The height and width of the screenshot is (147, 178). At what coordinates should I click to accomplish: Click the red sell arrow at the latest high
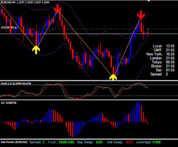point(141,14)
